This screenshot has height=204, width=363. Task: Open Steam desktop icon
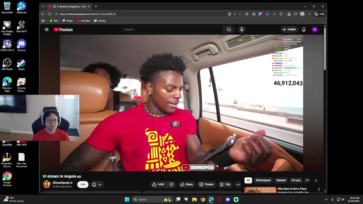click(x=22, y=64)
